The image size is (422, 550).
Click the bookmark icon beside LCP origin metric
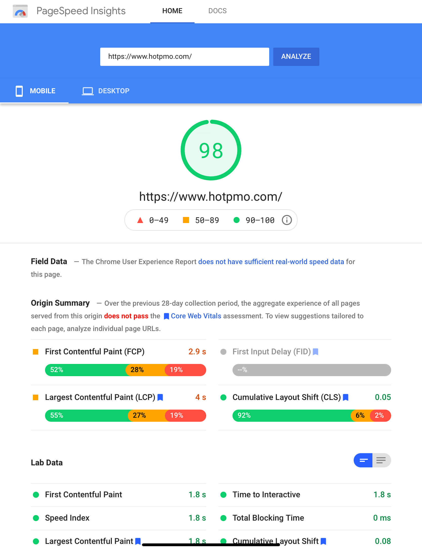[160, 397]
